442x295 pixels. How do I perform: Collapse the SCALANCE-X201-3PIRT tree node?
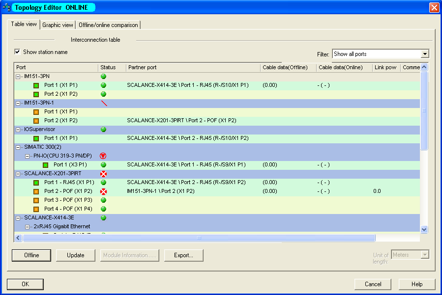[18, 174]
